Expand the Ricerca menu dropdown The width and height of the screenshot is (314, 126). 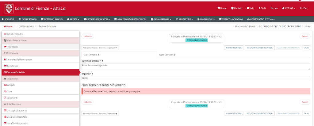[73, 19]
